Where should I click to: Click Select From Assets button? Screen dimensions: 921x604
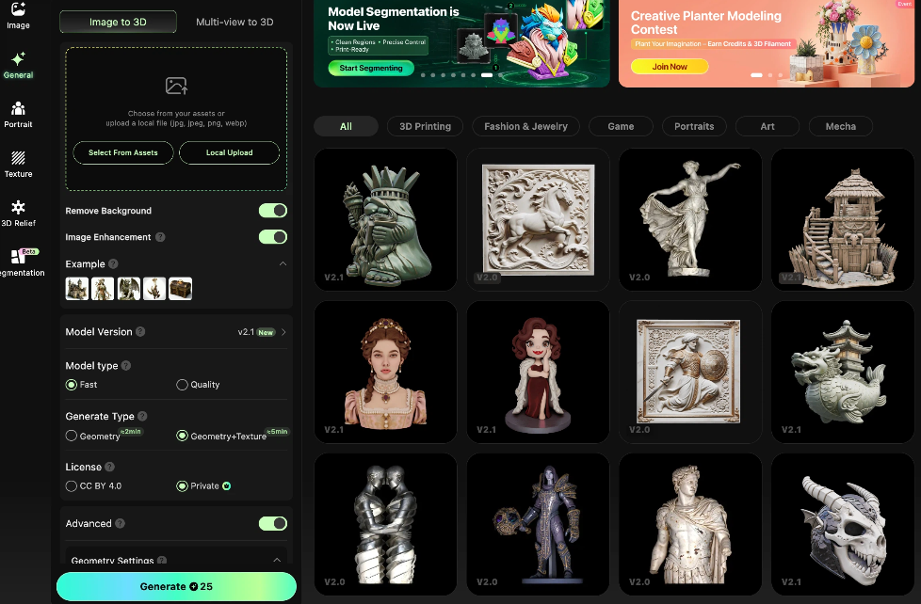123,152
